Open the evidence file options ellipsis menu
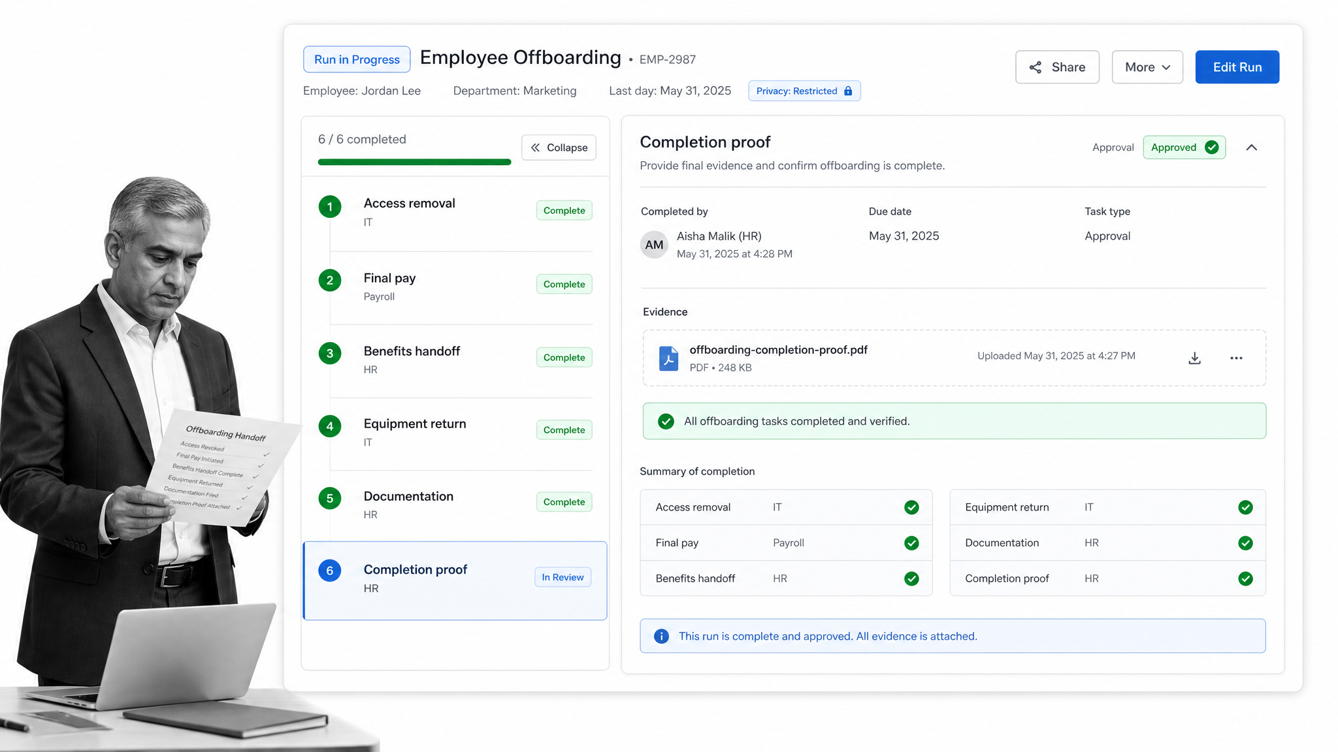 pyautogui.click(x=1236, y=358)
